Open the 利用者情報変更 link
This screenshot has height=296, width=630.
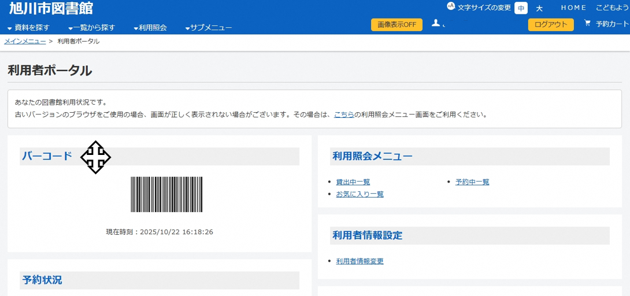tap(360, 261)
